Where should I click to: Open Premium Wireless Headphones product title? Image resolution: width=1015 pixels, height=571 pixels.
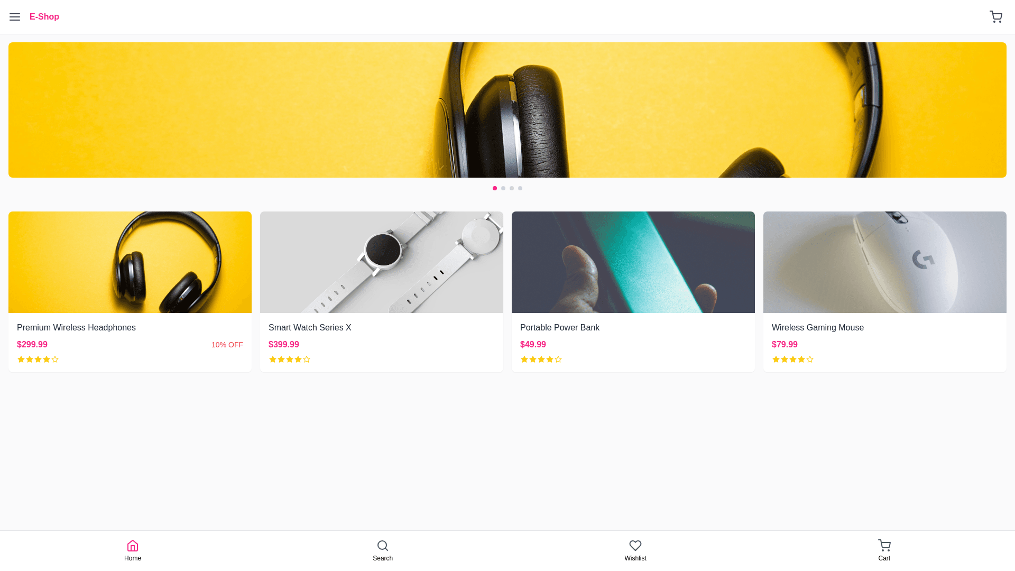(76, 328)
